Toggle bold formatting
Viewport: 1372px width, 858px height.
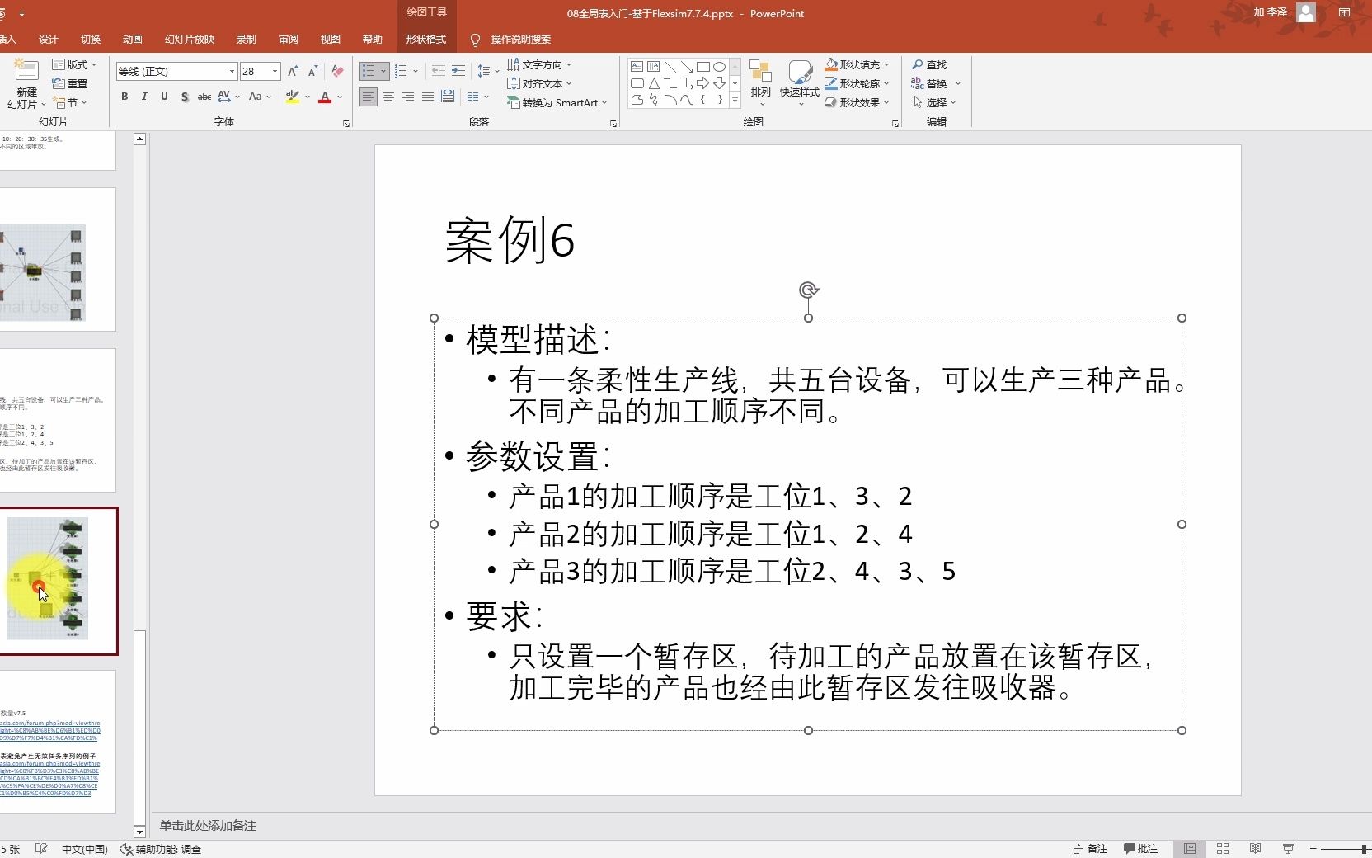[x=124, y=97]
